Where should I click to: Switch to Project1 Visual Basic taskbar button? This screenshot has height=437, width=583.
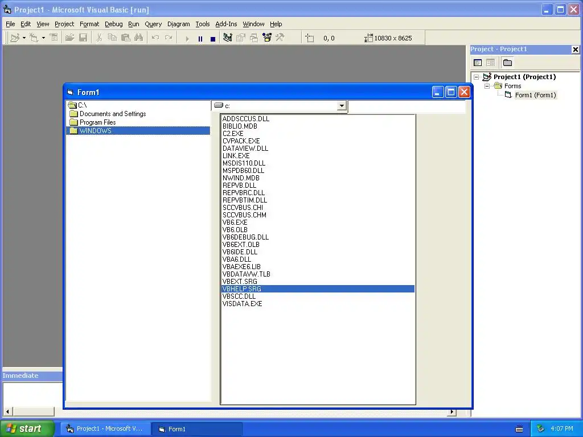coord(105,429)
